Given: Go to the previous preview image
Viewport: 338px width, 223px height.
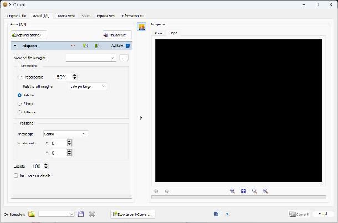Looking at the screenshot, I should pos(156,191).
